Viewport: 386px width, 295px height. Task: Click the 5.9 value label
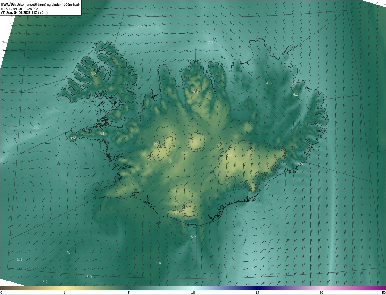pyautogui.click(x=89, y=277)
